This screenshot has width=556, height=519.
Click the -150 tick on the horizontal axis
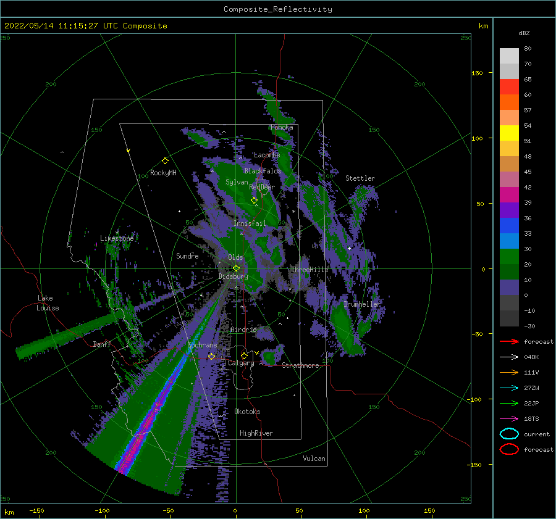pos(36,510)
